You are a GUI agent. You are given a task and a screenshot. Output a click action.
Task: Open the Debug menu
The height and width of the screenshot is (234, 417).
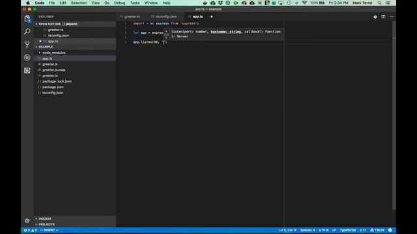[120, 3]
